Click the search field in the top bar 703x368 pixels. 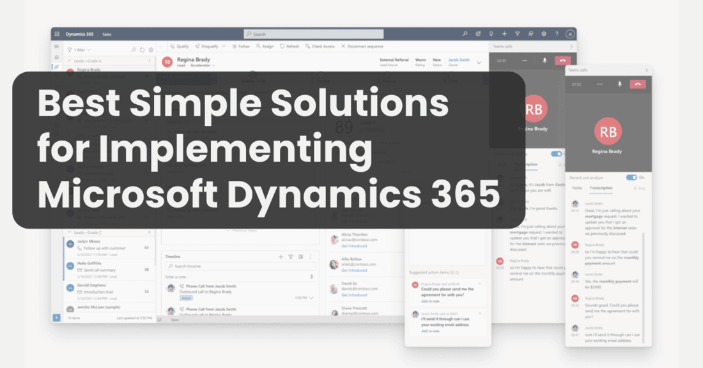313,34
